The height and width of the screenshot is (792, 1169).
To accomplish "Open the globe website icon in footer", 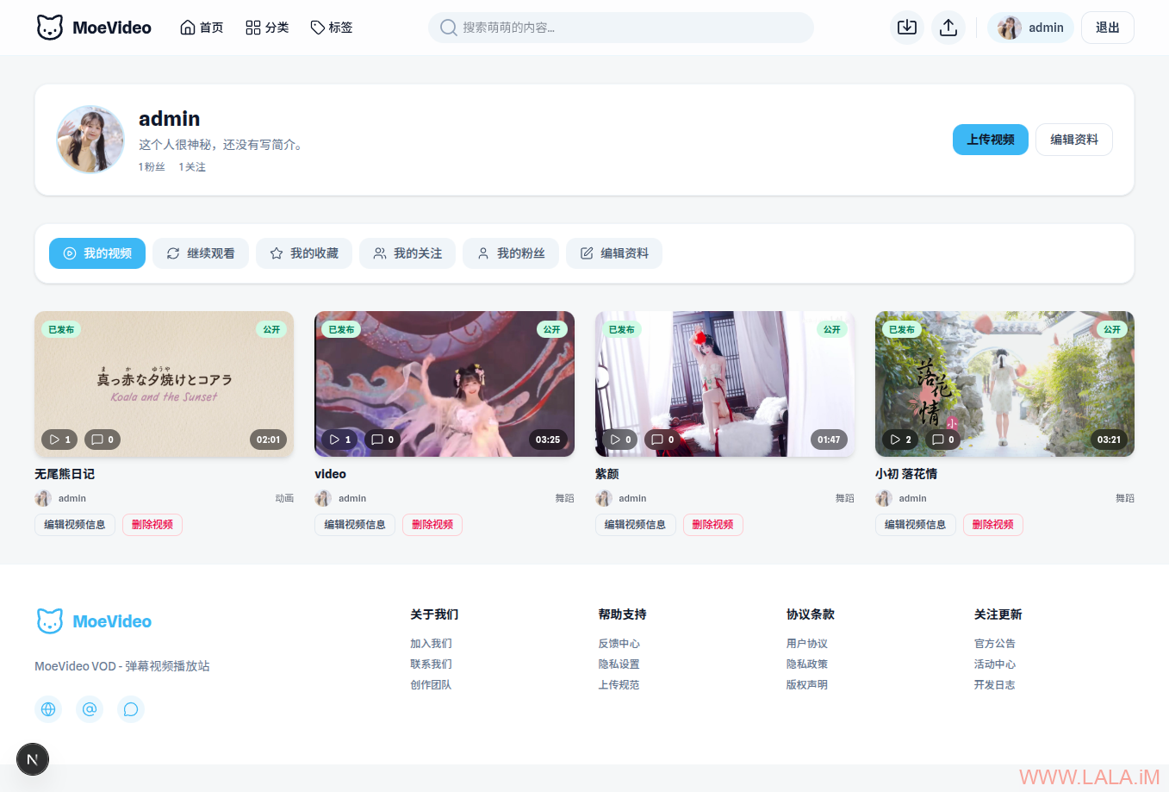I will pos(48,709).
